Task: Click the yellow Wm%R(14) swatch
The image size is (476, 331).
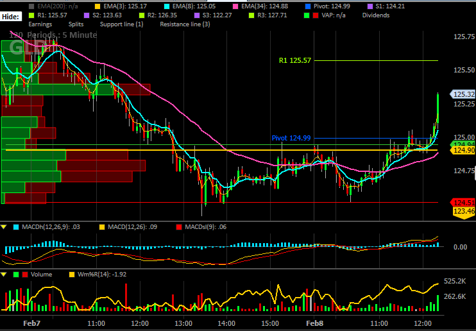Action: pos(72,275)
